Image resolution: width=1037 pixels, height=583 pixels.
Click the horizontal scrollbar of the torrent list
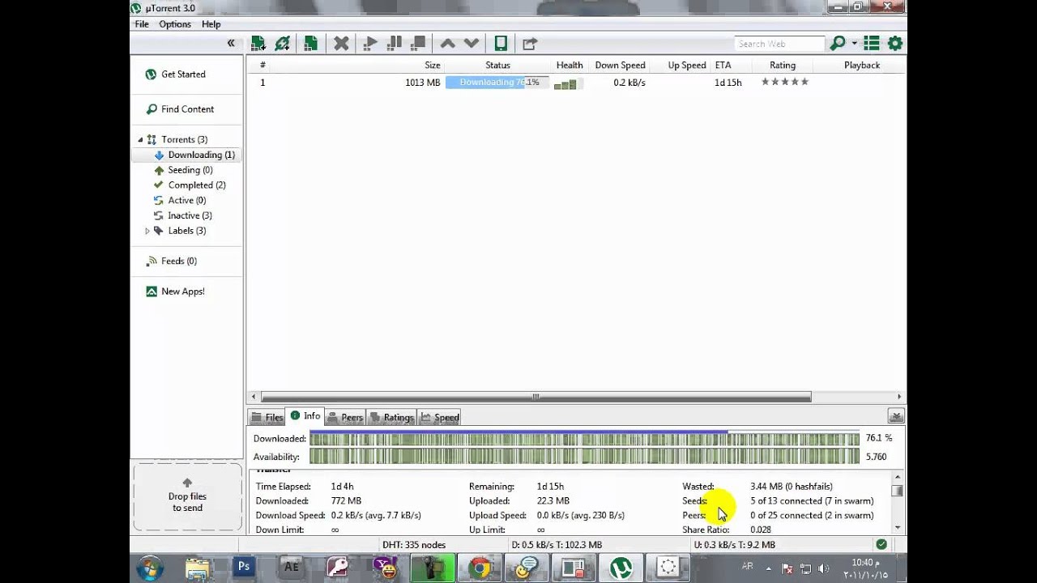535,397
